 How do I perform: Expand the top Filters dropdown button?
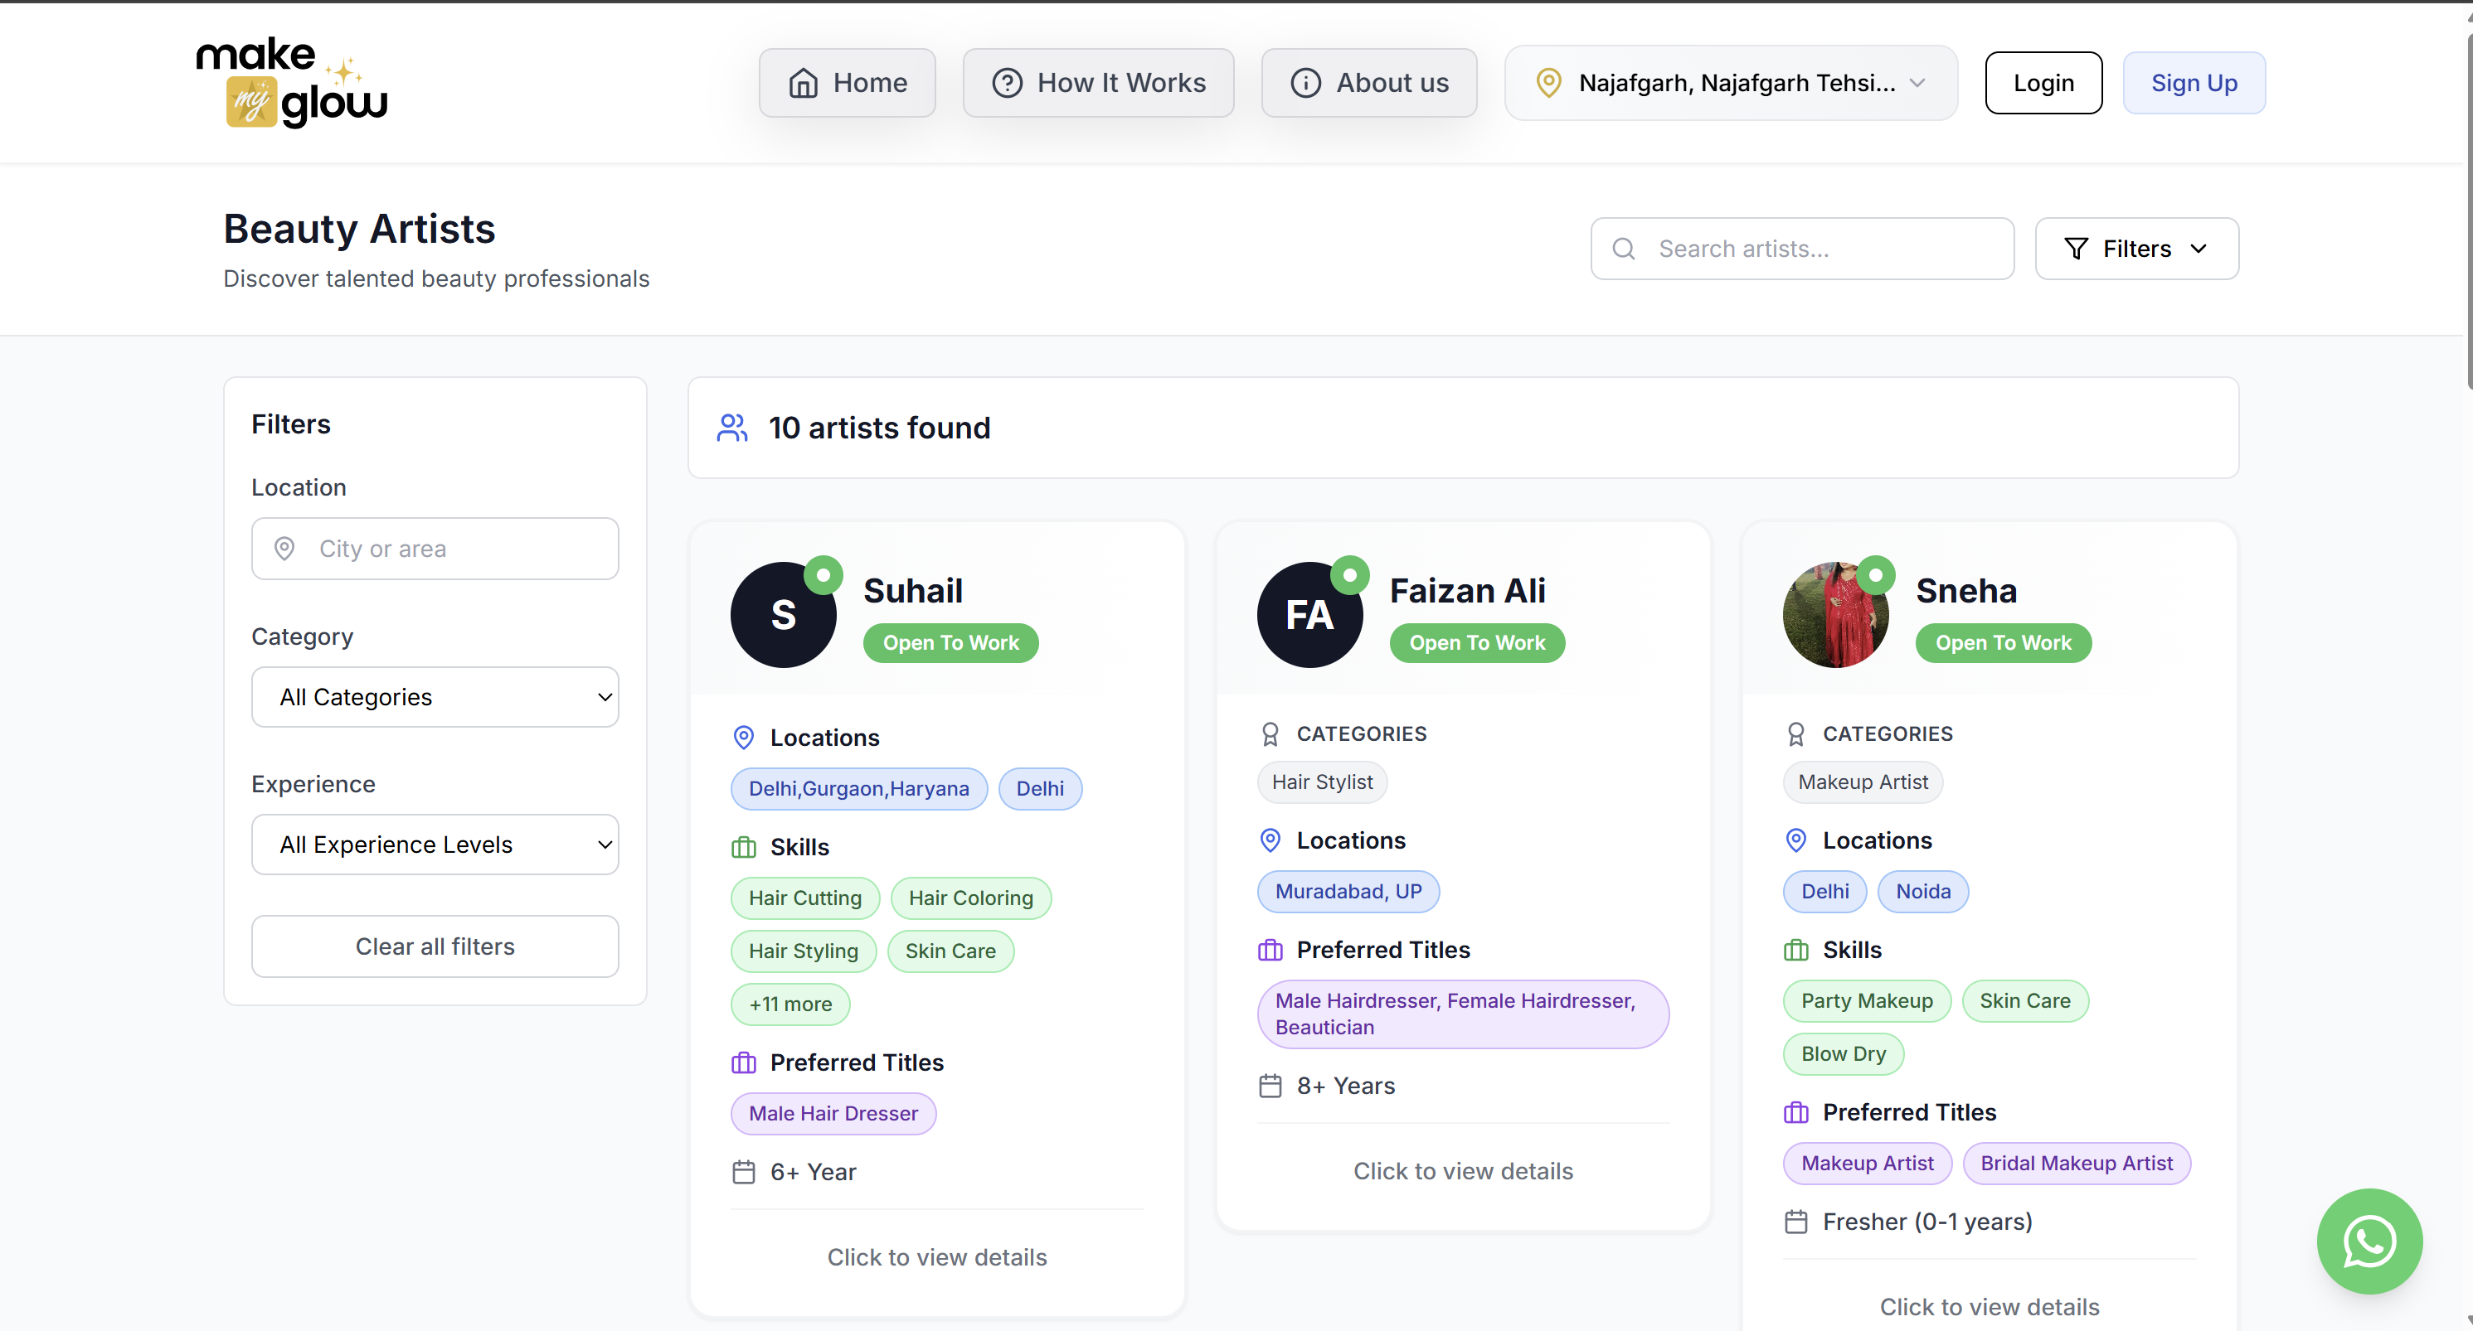(x=2136, y=249)
